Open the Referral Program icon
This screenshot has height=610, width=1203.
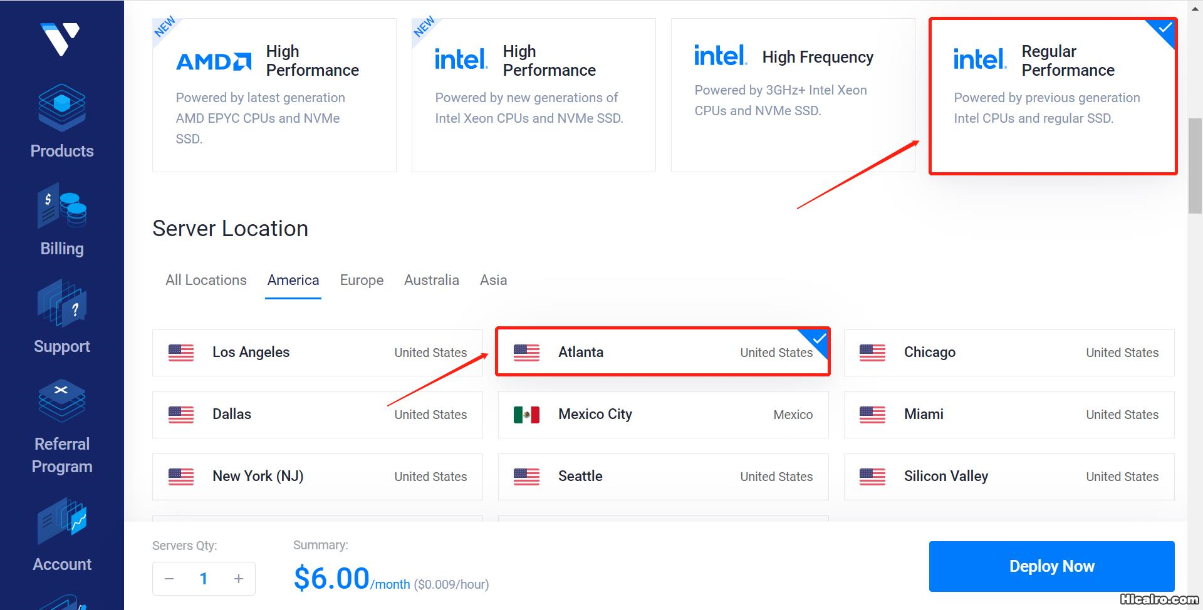click(61, 401)
